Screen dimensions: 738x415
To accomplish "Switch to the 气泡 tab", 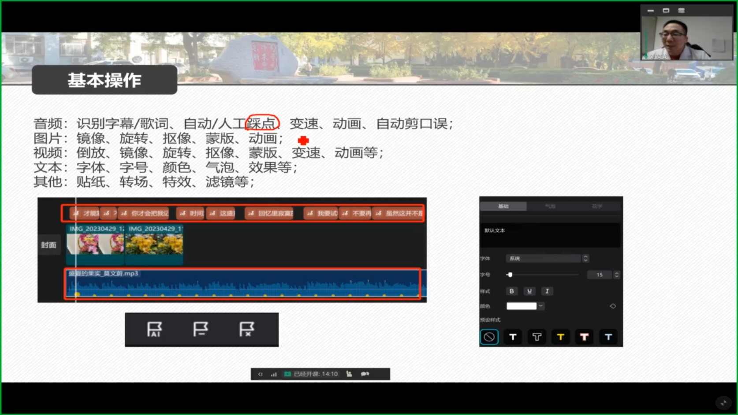I will pos(550,206).
